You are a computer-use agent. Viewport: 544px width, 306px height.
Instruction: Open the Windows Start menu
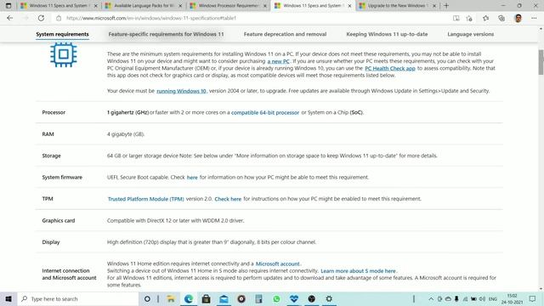[x=8, y=298]
